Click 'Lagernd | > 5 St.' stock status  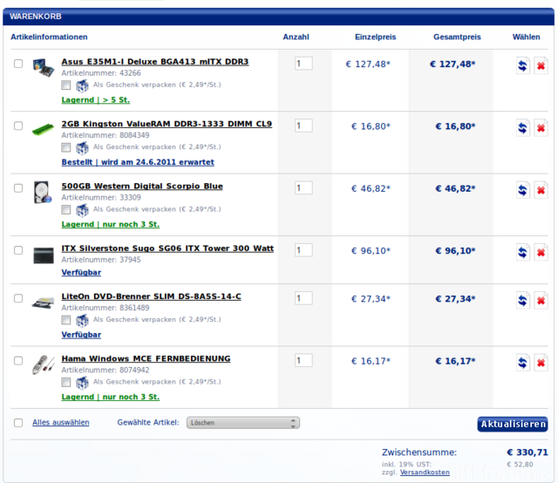(96, 100)
